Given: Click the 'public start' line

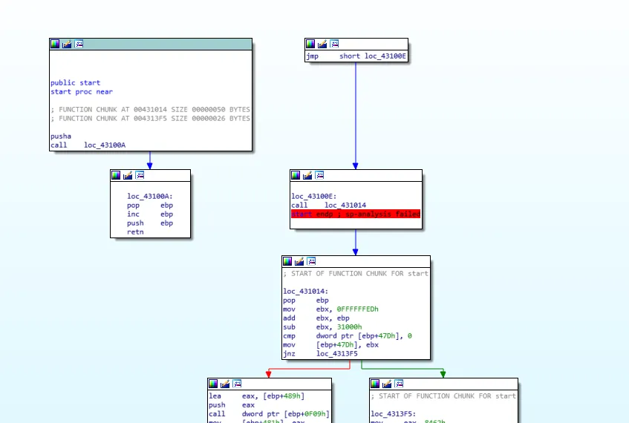Looking at the screenshot, I should (76, 82).
